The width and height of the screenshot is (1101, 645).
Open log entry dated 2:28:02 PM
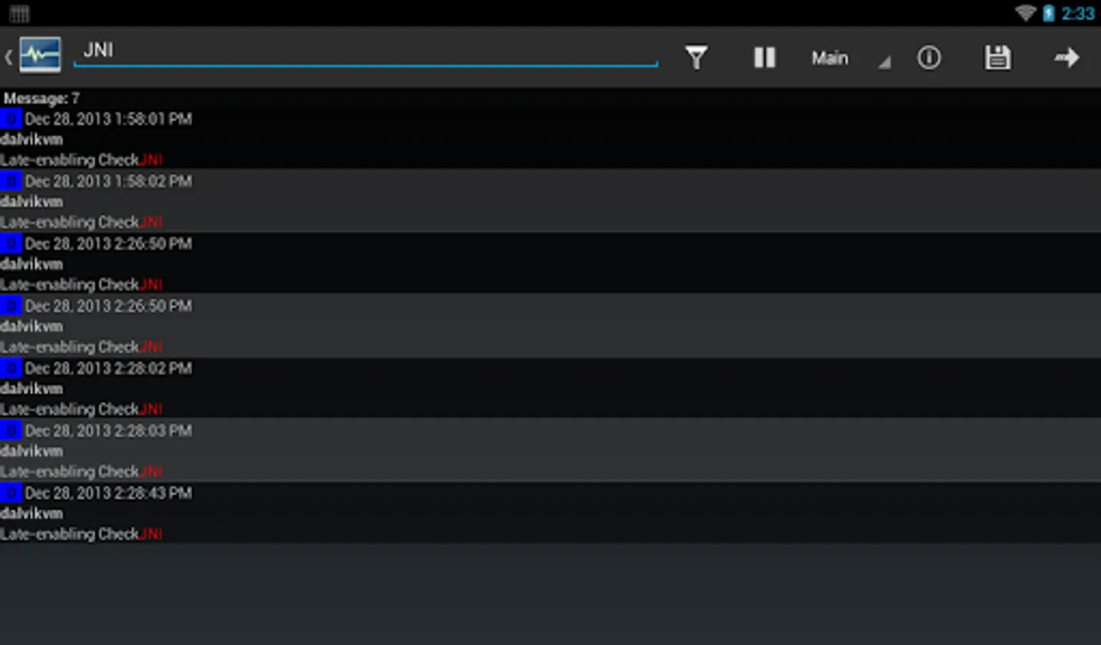(550, 388)
